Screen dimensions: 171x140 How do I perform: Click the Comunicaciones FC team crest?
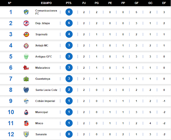tap(26, 12)
